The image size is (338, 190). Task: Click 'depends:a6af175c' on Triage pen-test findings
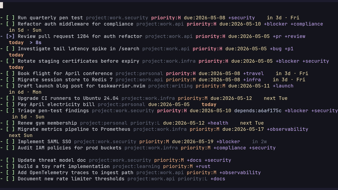tap(258, 111)
